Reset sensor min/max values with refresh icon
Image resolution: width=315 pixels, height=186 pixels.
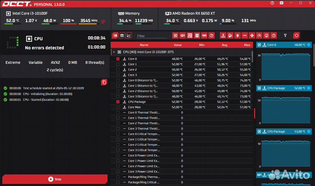coord(296,35)
